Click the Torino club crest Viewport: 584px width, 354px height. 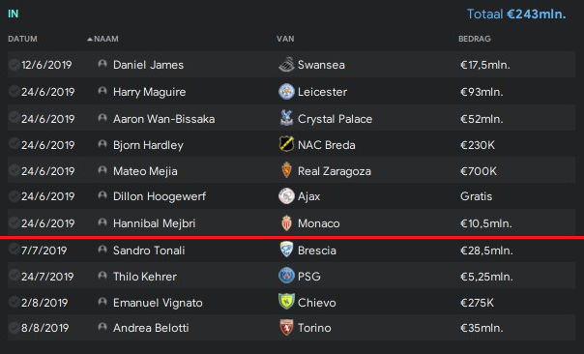[286, 328]
